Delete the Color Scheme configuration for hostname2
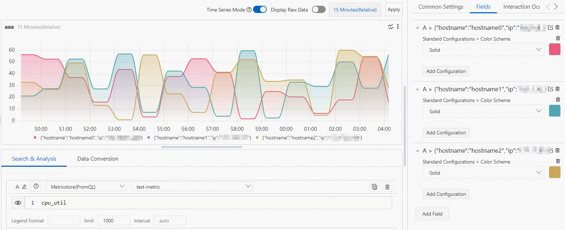 point(558,161)
